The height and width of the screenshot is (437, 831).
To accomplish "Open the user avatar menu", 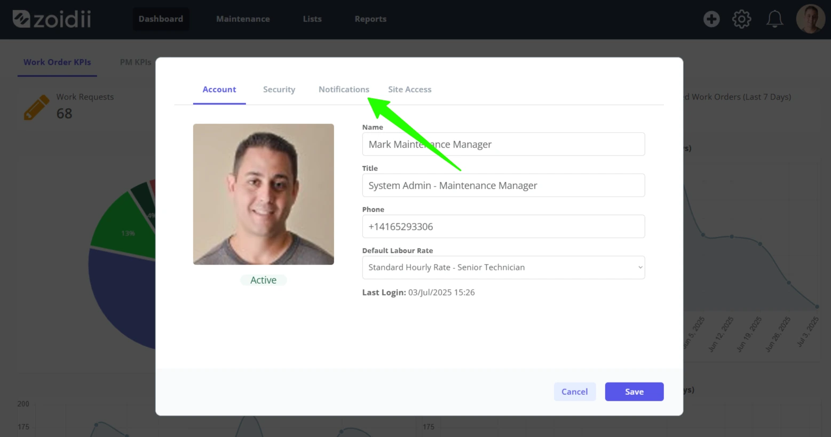I will click(810, 19).
